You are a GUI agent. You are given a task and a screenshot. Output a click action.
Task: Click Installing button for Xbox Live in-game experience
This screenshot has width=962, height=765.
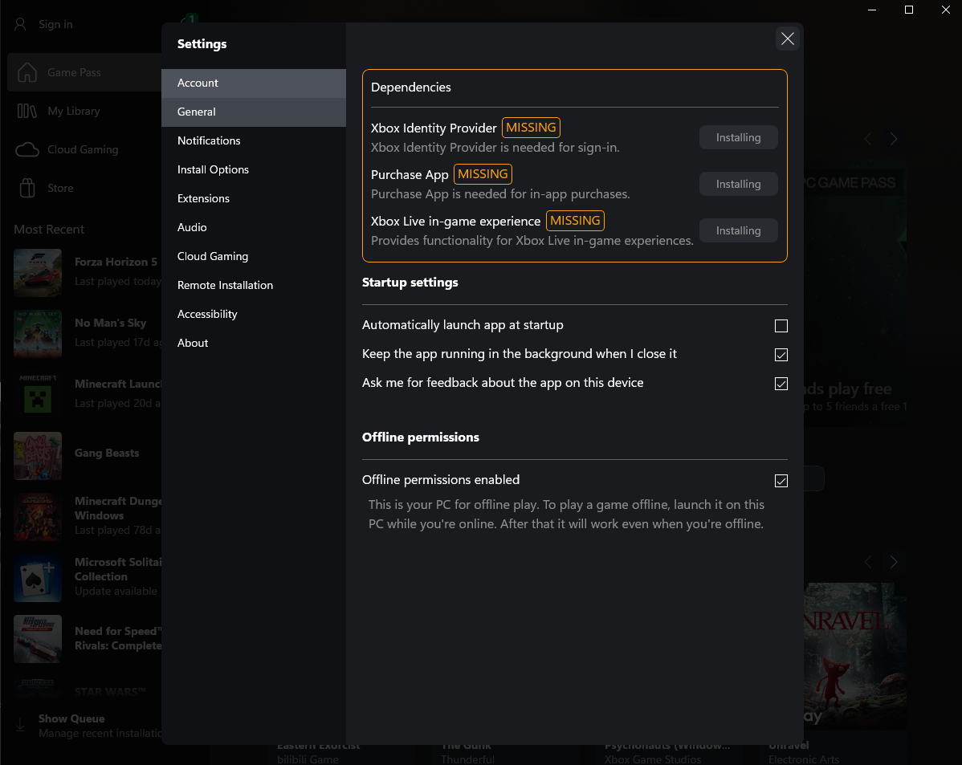[738, 230]
